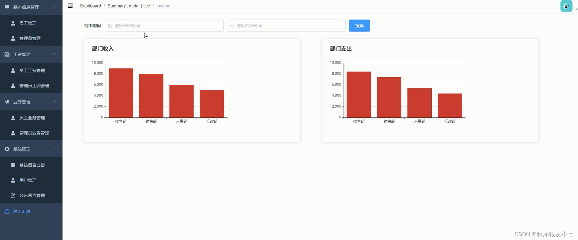Viewport: 578px width, 240px height.
Task: Click the 选择结束时间 end time field
Action: 286,26
